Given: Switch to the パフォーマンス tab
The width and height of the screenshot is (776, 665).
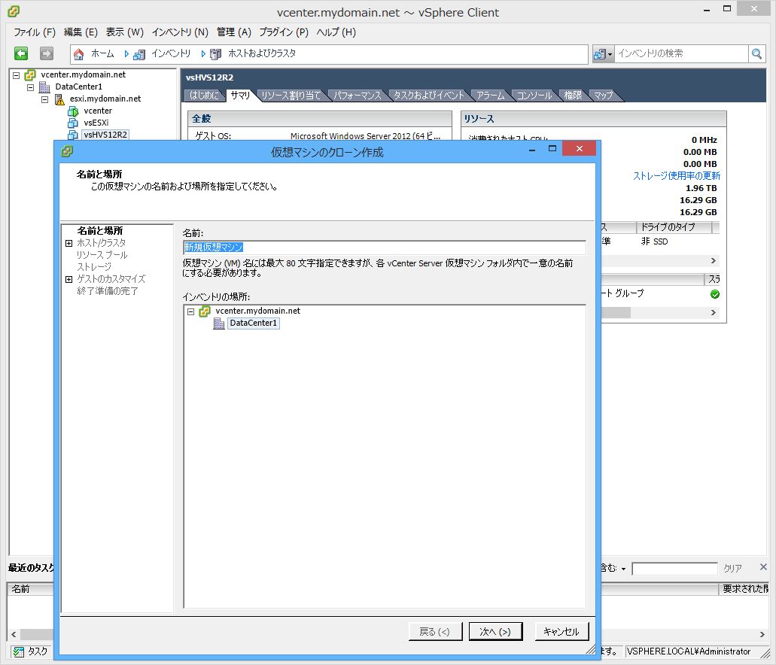Looking at the screenshot, I should coord(358,96).
